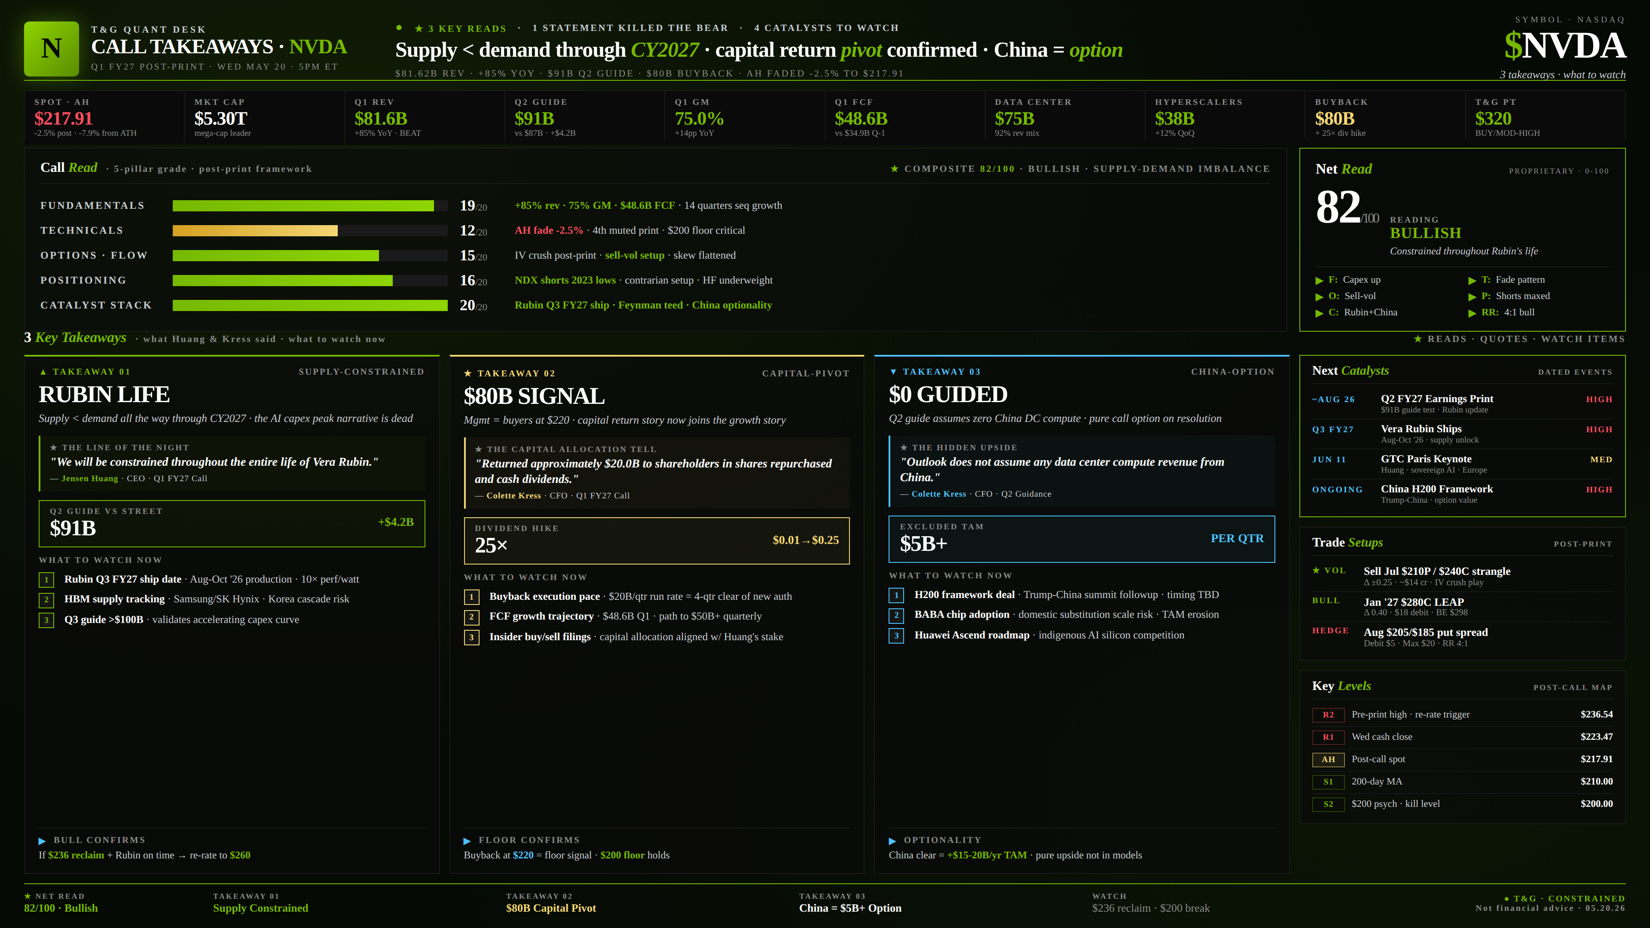This screenshot has width=1650, height=928.
Task: Click the AH badge in Key Levels
Action: coord(1329,760)
